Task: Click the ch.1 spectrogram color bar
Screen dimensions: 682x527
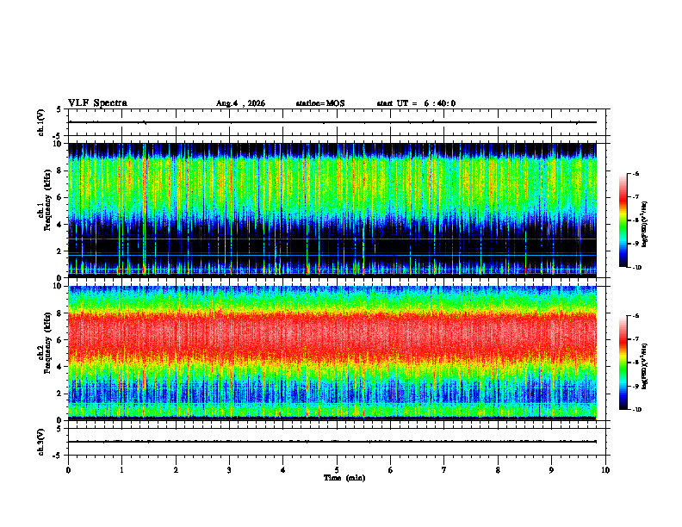Action: click(x=623, y=220)
